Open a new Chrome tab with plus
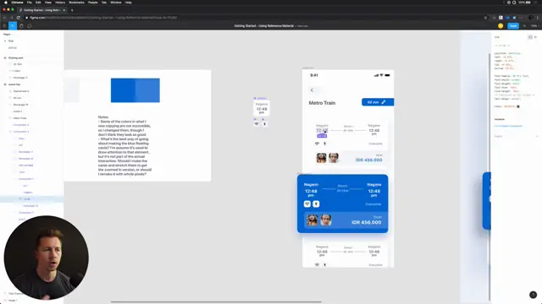 [72, 10]
